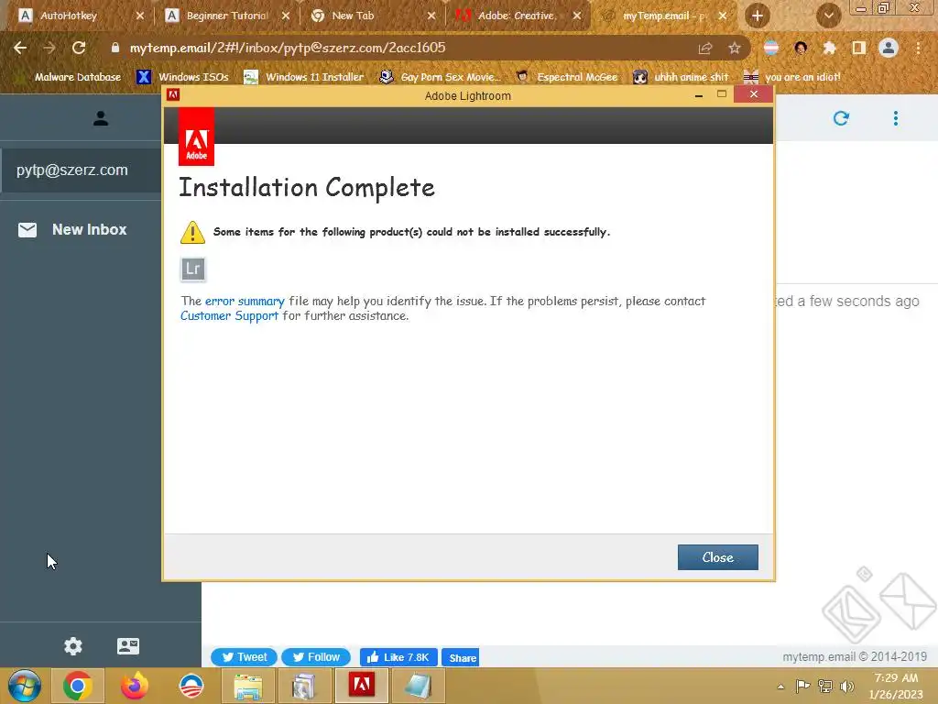Click the browser forward arrow
938x704 pixels.
[x=49, y=48]
